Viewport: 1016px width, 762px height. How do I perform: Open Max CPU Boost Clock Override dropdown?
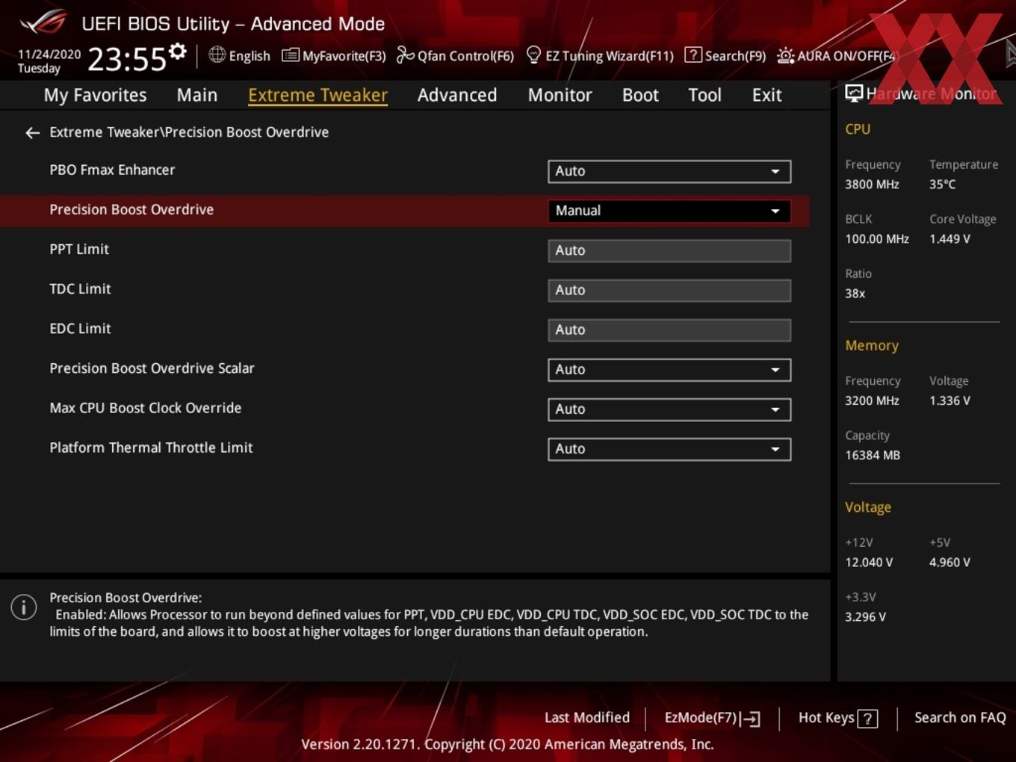tap(669, 409)
